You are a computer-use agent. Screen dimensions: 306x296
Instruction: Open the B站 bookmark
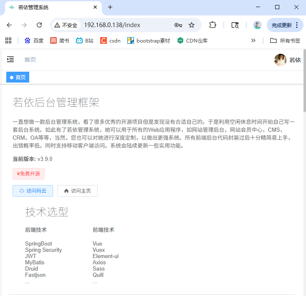[x=84, y=40]
